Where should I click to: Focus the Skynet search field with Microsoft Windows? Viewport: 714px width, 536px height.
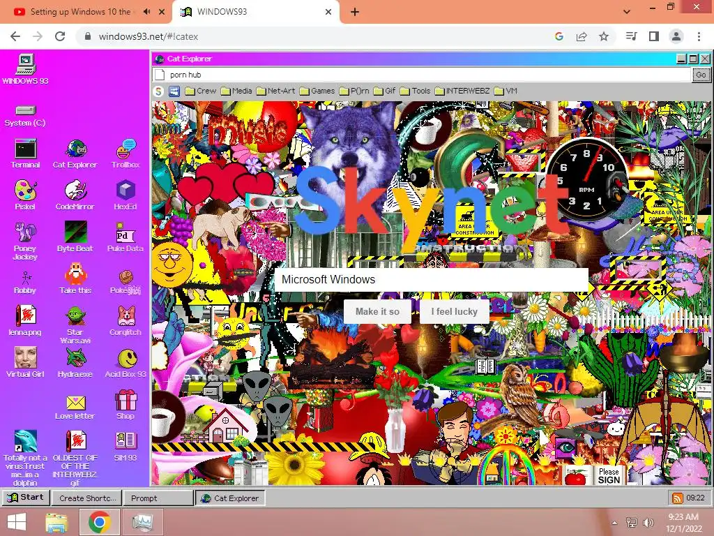(x=431, y=279)
